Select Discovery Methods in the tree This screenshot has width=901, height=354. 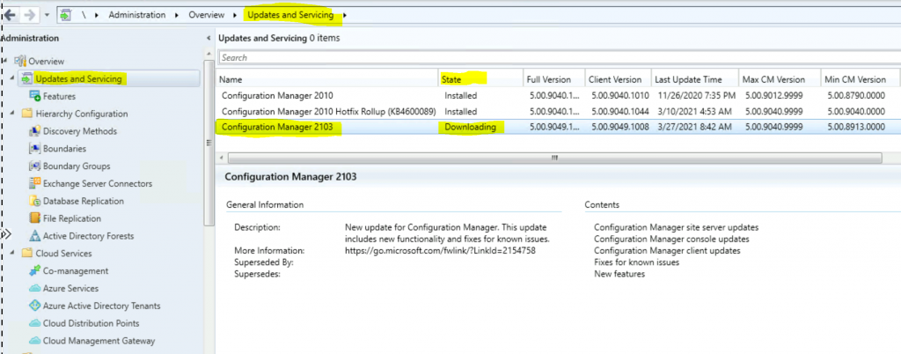[80, 131]
